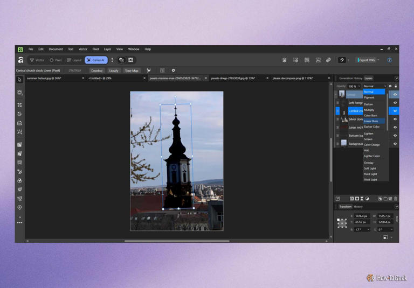Open the rotation 1.7° dropdown
414x288 pixels.
pyautogui.click(x=368, y=229)
